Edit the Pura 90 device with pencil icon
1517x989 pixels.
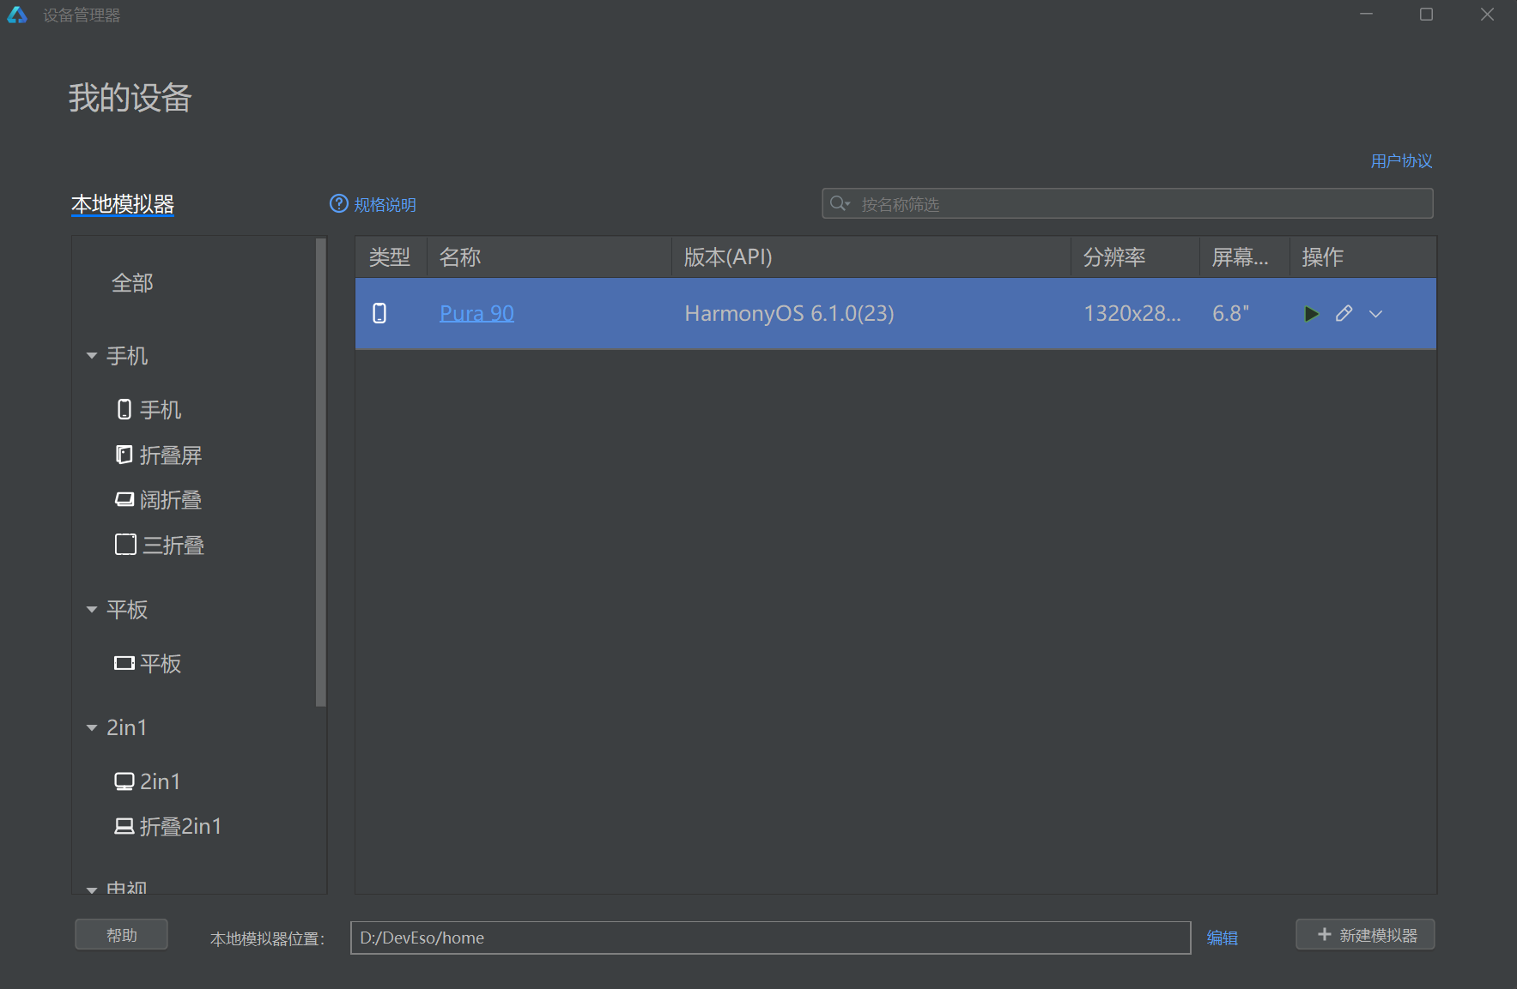1344,314
